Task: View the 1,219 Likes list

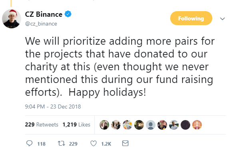Action: 76,124
